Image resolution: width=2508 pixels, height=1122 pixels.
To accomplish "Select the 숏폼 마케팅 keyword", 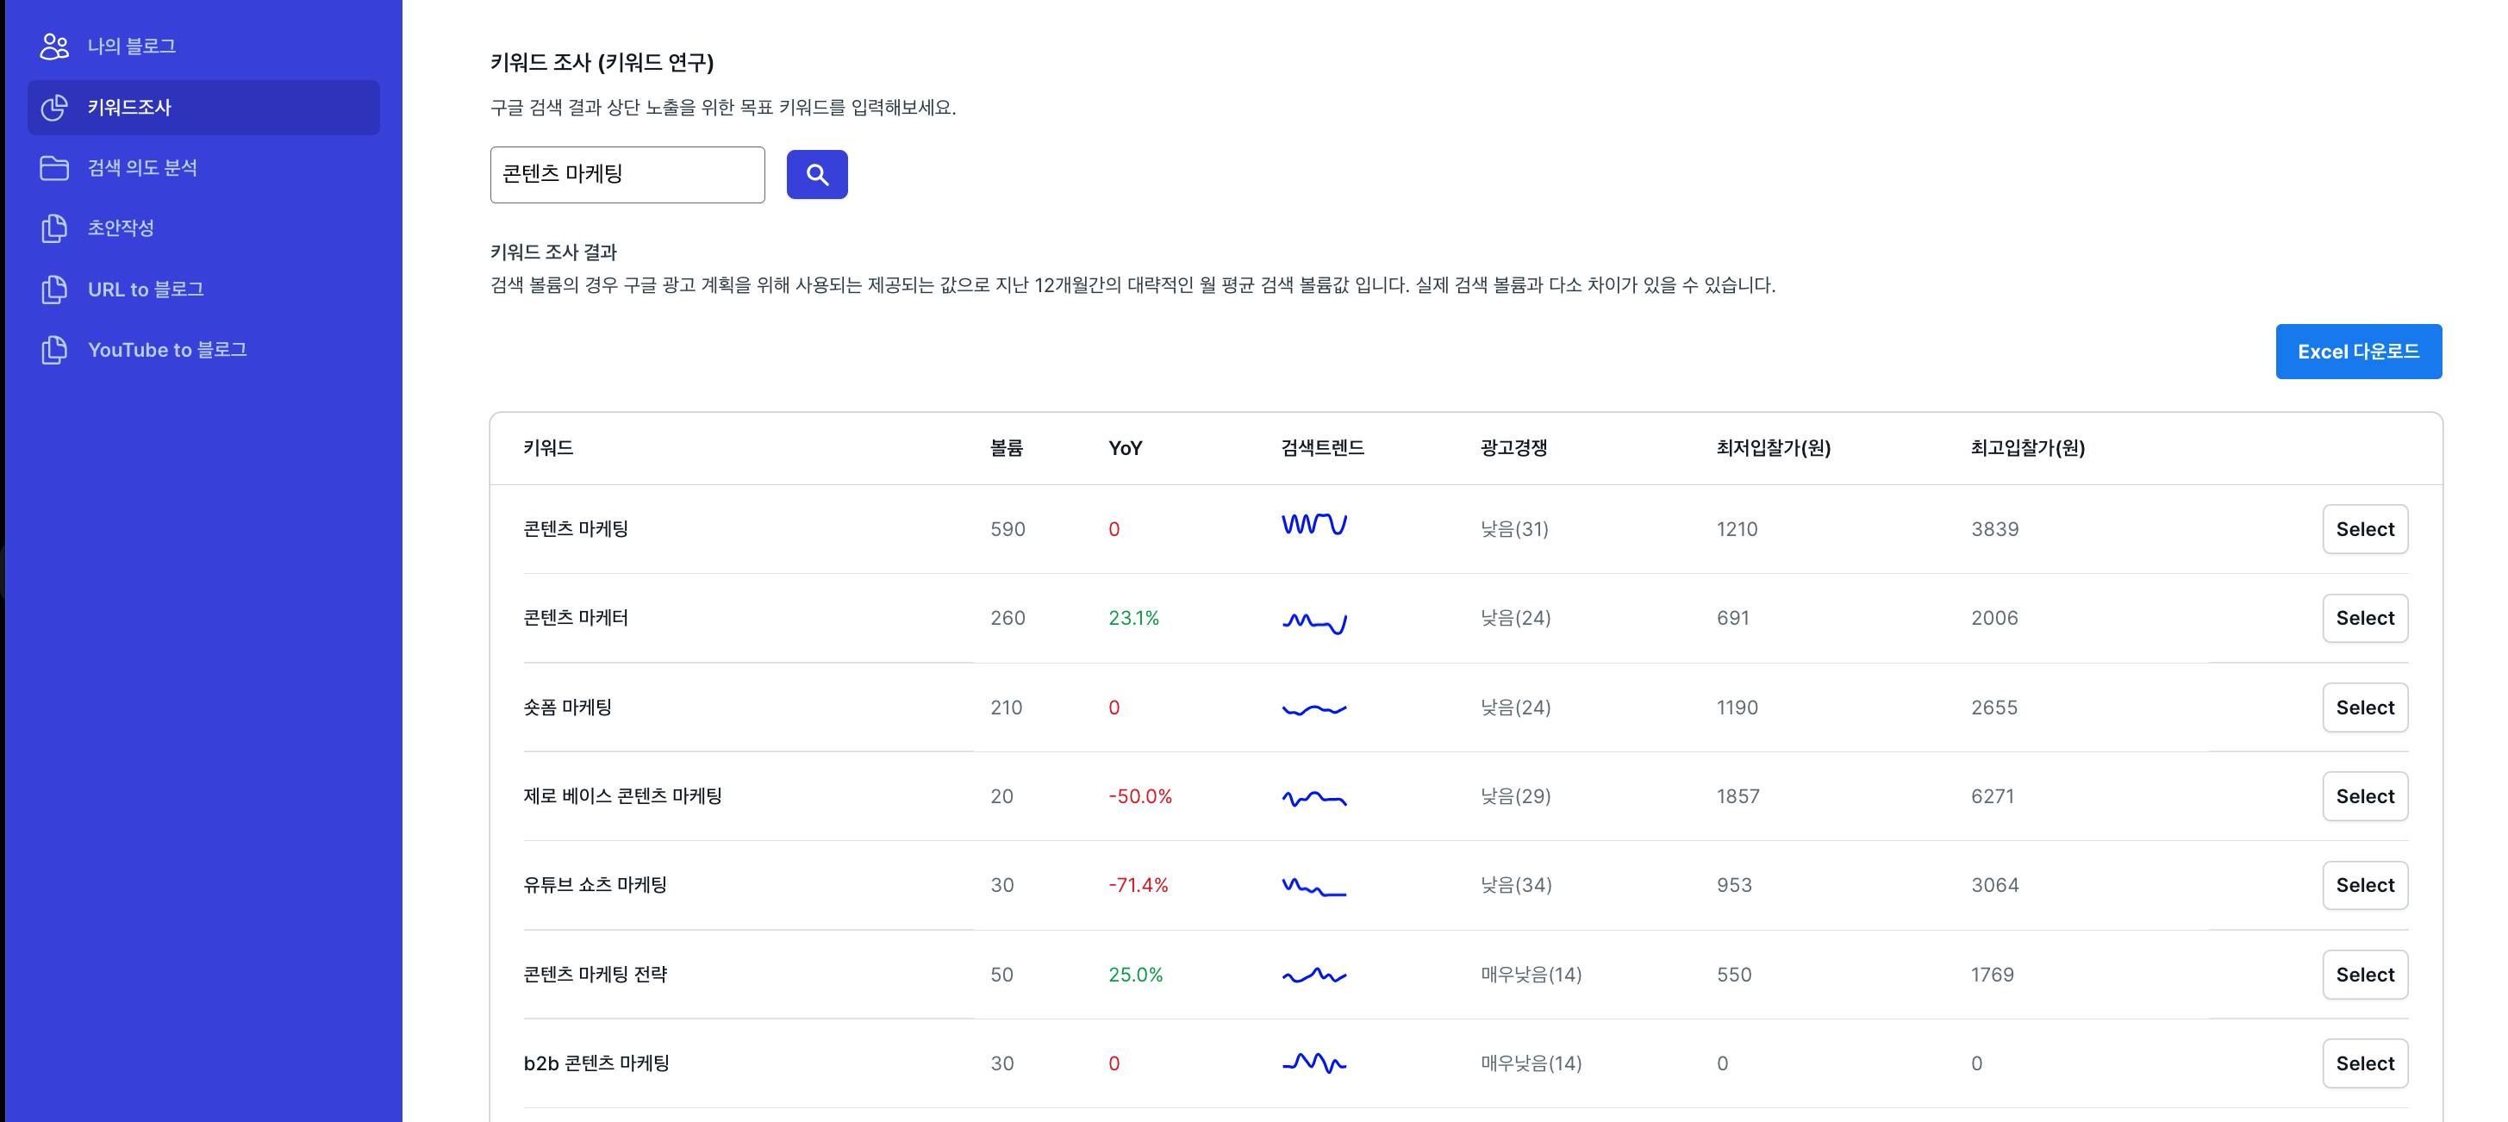I will click(x=2364, y=707).
